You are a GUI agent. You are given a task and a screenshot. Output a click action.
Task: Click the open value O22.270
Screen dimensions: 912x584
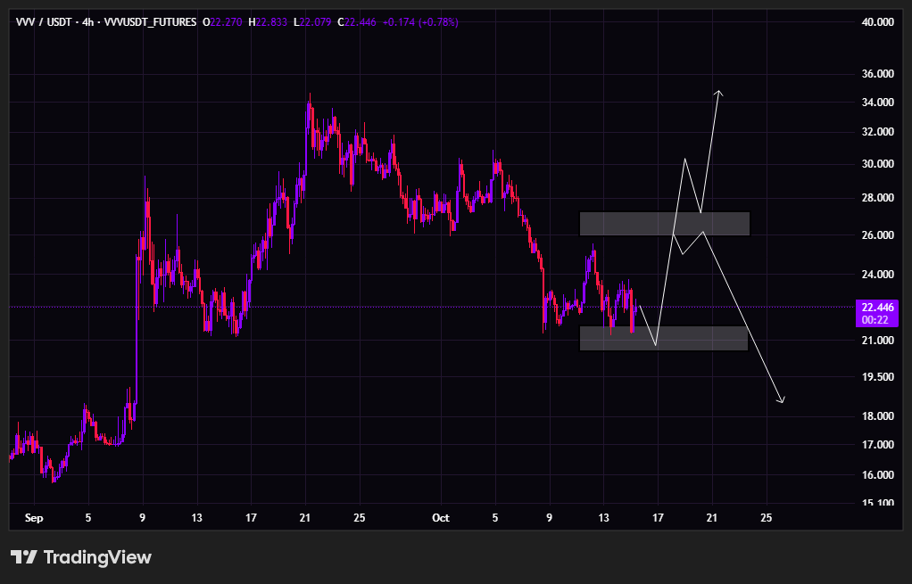[x=222, y=22]
